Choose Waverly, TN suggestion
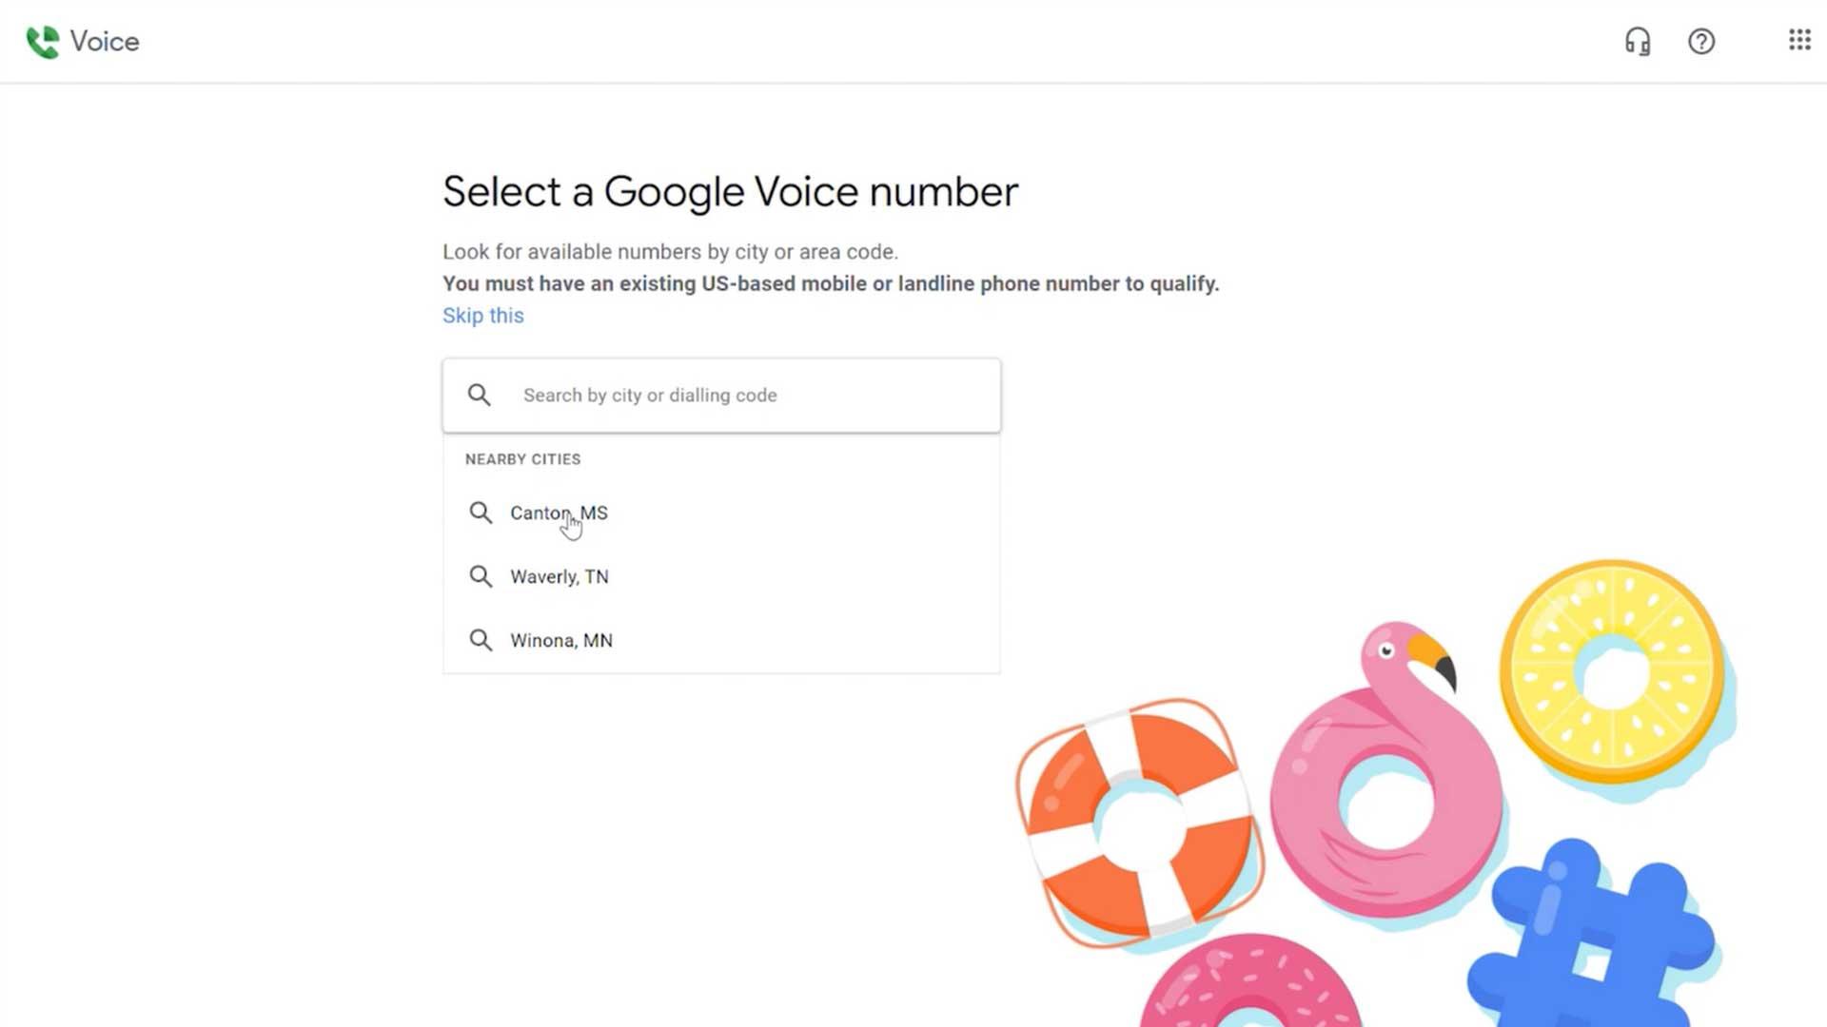The height and width of the screenshot is (1027, 1827). coord(721,576)
